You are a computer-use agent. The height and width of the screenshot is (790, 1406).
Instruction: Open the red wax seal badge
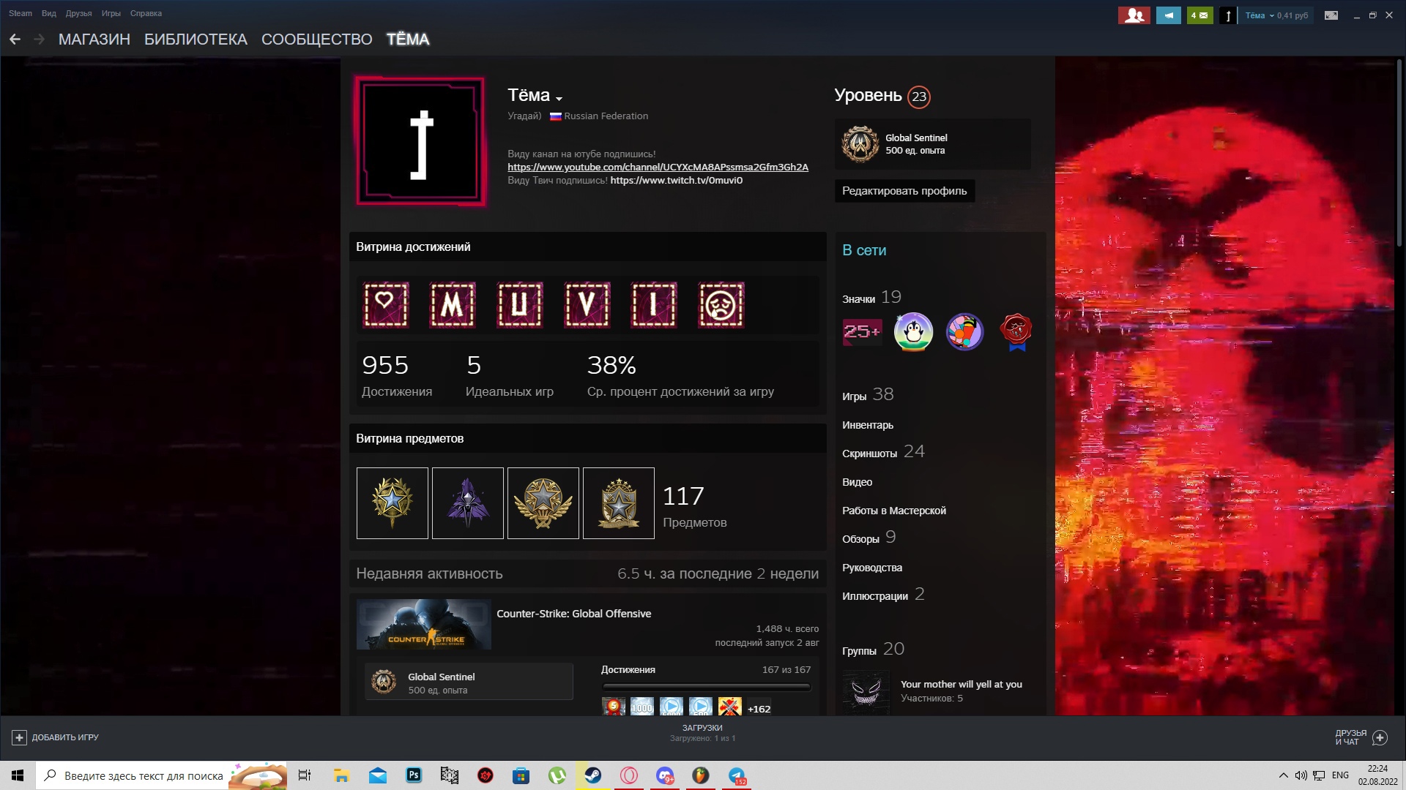1016,332
